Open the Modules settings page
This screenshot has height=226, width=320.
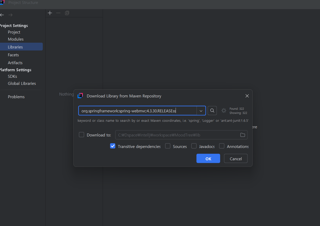coord(16,39)
